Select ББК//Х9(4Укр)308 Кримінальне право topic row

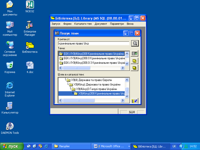(x=91, y=54)
